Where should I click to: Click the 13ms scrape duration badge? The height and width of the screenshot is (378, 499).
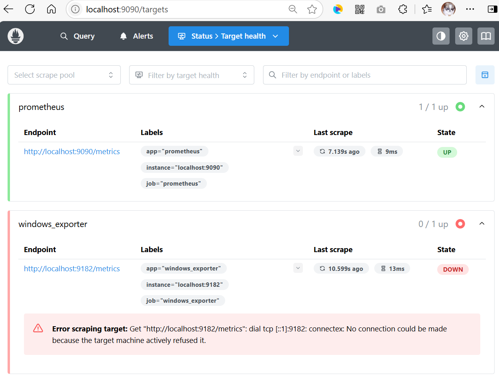[392, 268]
